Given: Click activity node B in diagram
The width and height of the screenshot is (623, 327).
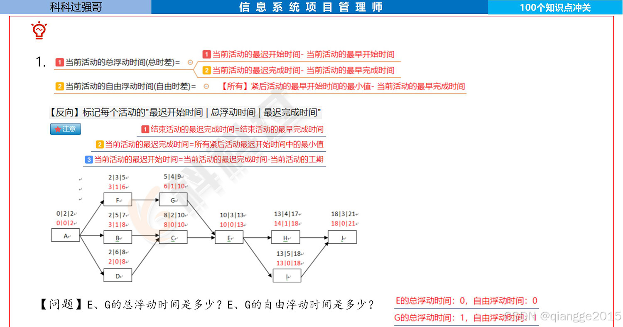Looking at the screenshot, I should pyautogui.click(x=118, y=237).
